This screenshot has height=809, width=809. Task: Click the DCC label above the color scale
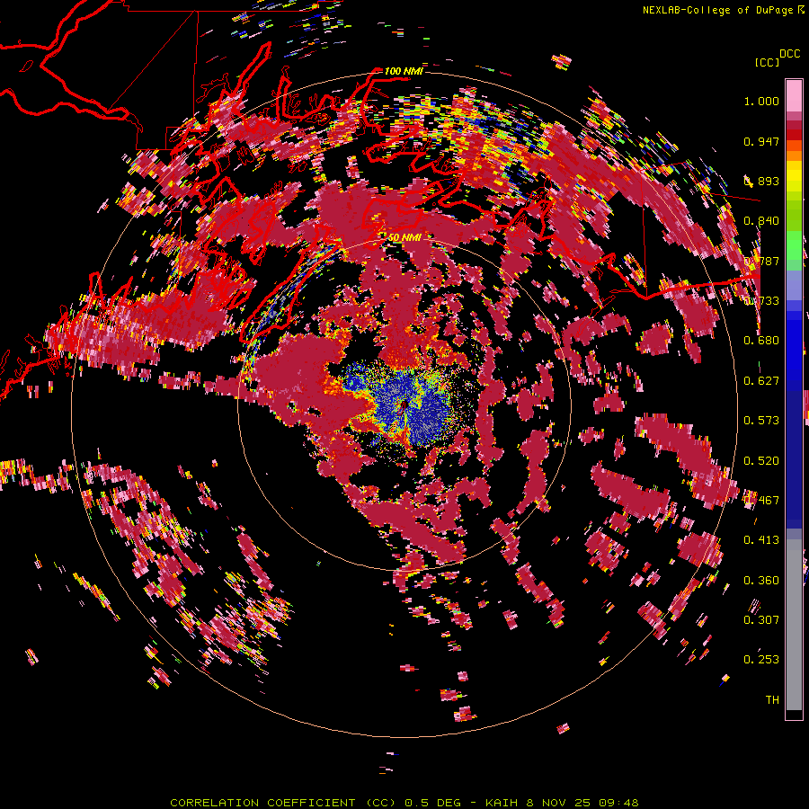[789, 54]
